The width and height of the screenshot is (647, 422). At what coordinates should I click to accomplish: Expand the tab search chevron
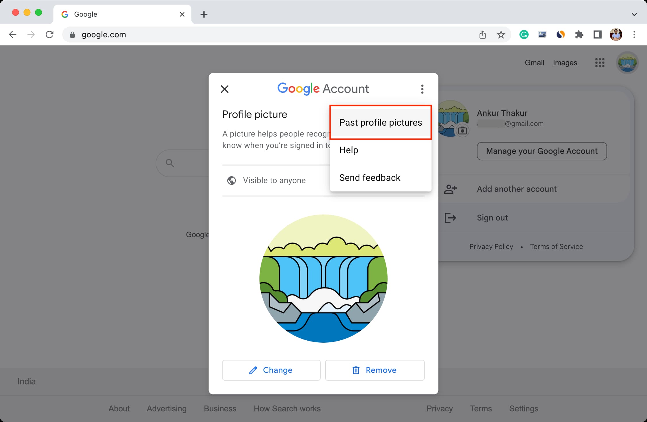tap(634, 14)
